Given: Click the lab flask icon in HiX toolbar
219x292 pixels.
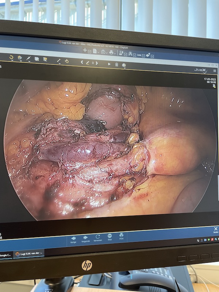Looking at the screenshot, I should coord(121,53).
